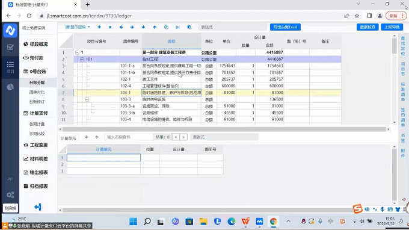Select the 名称 column header

coord(171,42)
